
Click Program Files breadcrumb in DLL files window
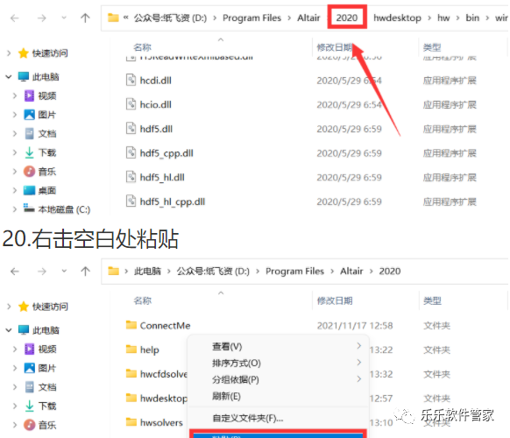(251, 18)
